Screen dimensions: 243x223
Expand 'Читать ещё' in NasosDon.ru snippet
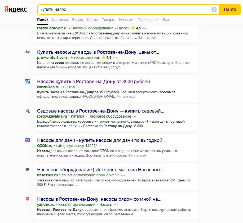click(126, 97)
